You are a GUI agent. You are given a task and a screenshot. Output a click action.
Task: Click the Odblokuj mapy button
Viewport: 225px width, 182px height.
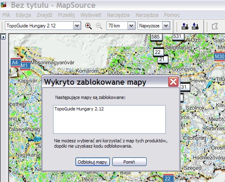(93, 162)
